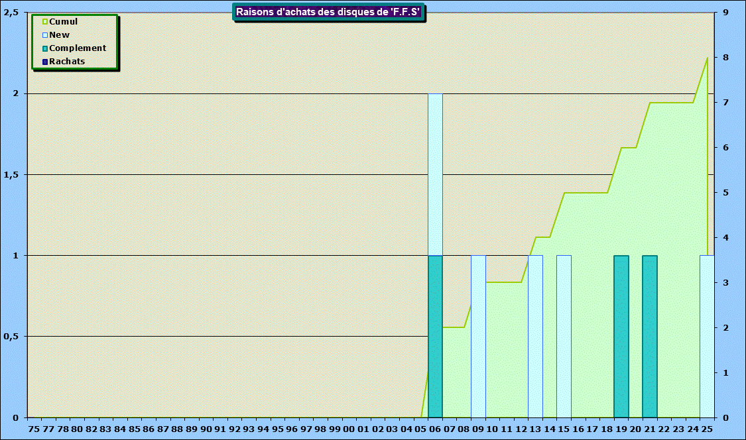This screenshot has height=440, width=746.
Task: Click the x-axis label '25'
Action: pyautogui.click(x=707, y=429)
